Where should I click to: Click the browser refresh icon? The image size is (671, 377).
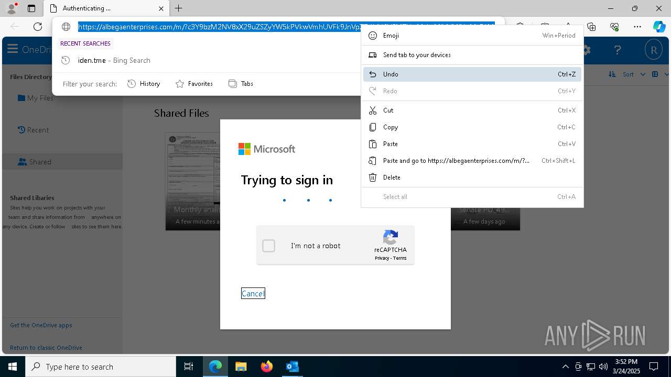(38, 27)
